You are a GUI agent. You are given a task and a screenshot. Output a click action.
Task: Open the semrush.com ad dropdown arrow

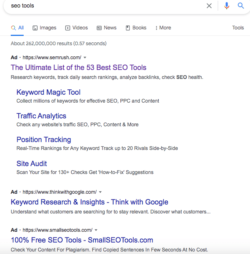click(85, 57)
